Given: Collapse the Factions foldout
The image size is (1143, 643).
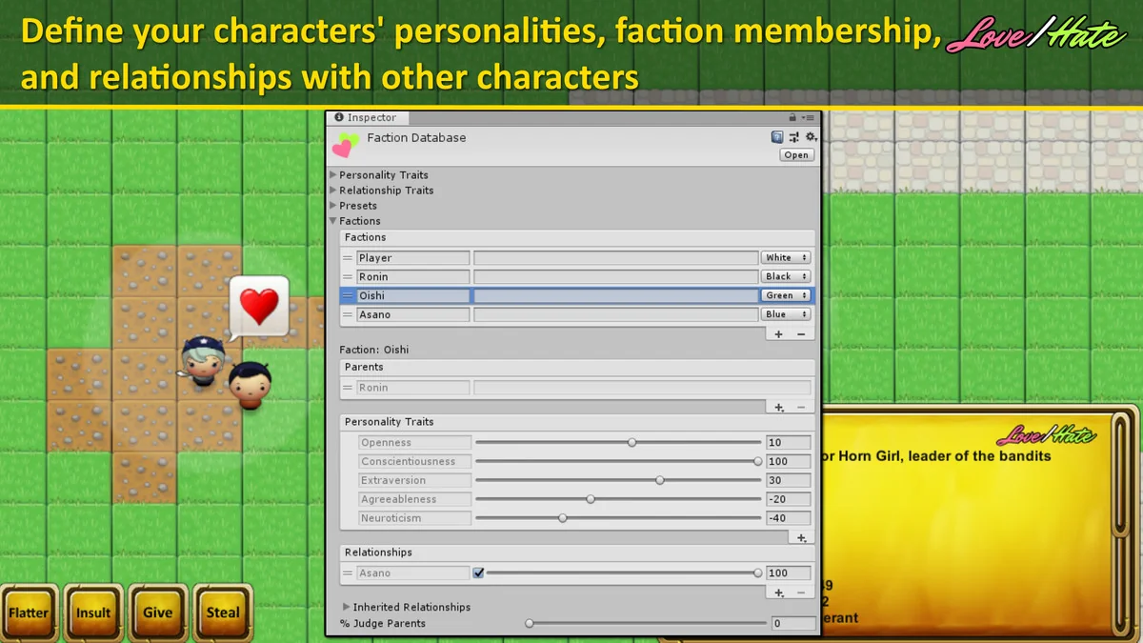Looking at the screenshot, I should click(333, 221).
